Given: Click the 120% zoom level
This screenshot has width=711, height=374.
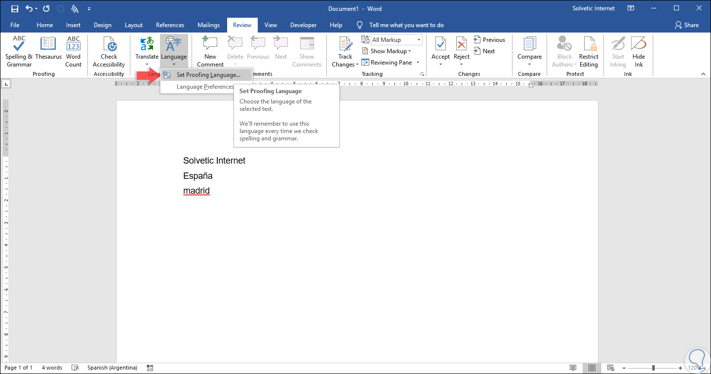Looking at the screenshot, I should click(x=695, y=368).
